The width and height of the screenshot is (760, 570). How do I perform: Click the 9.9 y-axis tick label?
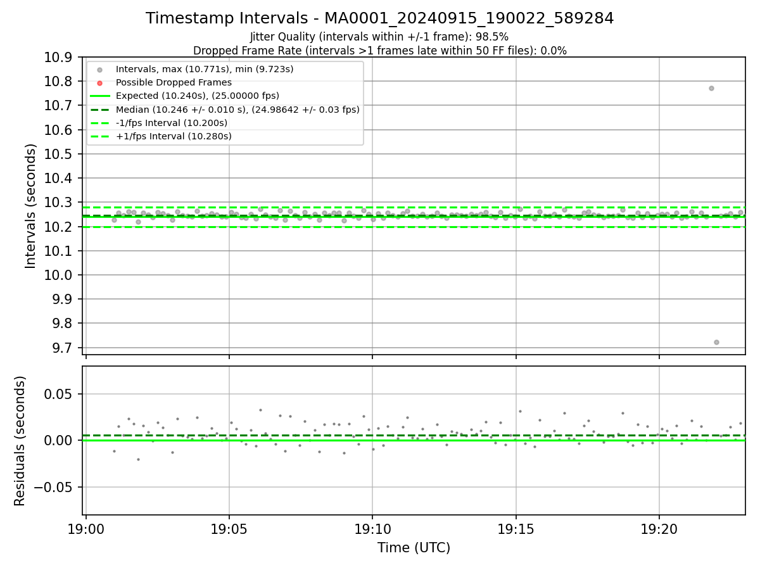coord(62,299)
